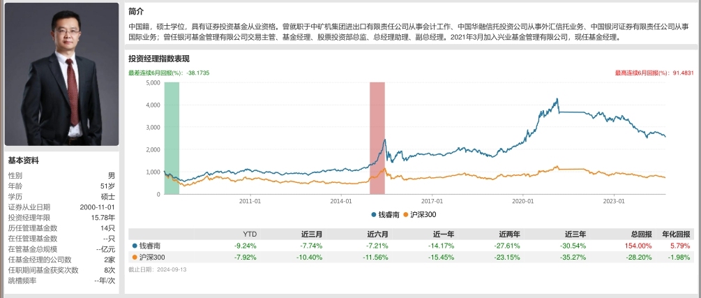The image size is (701, 298).
Task: Click the 基本资料 section heading
Action: coord(24,161)
